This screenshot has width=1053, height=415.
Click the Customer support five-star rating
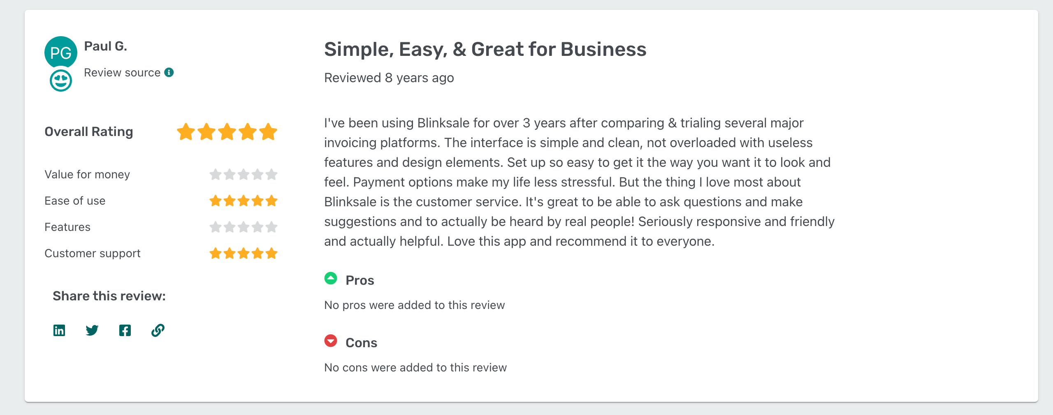click(243, 253)
